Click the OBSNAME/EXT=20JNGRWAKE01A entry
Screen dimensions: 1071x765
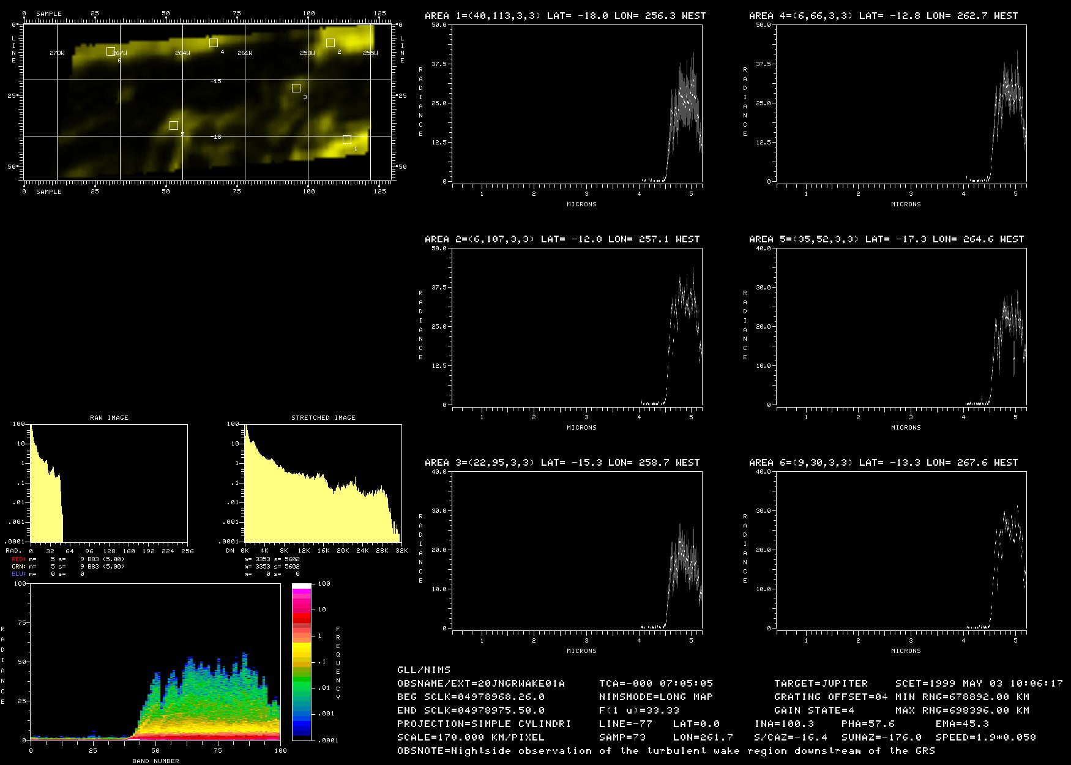click(481, 683)
